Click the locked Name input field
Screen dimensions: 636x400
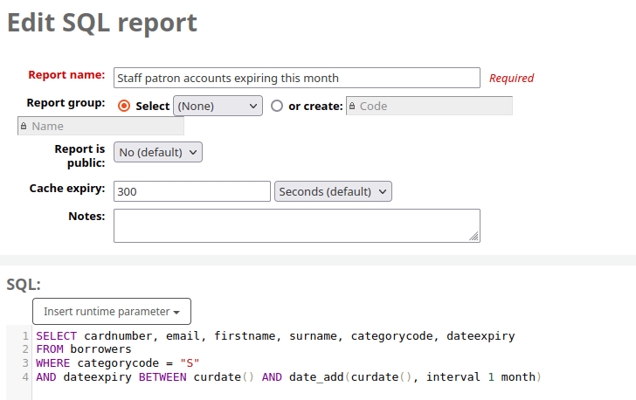[x=100, y=126]
